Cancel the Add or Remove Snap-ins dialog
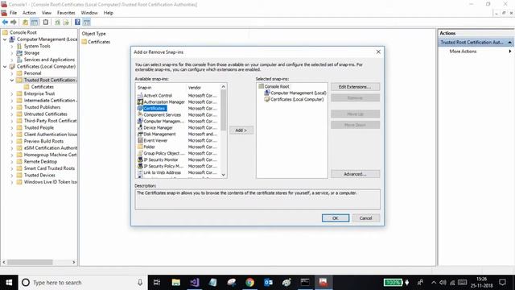Viewport: 515px width, 290px height. [x=365, y=218]
